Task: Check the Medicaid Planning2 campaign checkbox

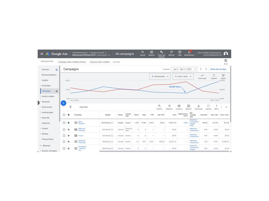Action: pyautogui.click(x=64, y=142)
